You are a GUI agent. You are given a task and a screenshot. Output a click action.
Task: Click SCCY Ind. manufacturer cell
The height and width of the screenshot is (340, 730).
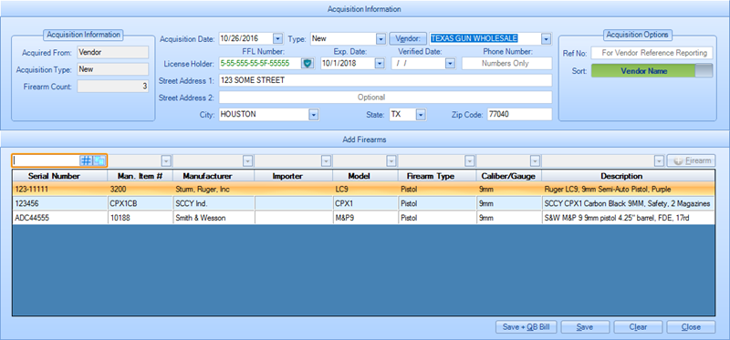pyautogui.click(x=214, y=203)
